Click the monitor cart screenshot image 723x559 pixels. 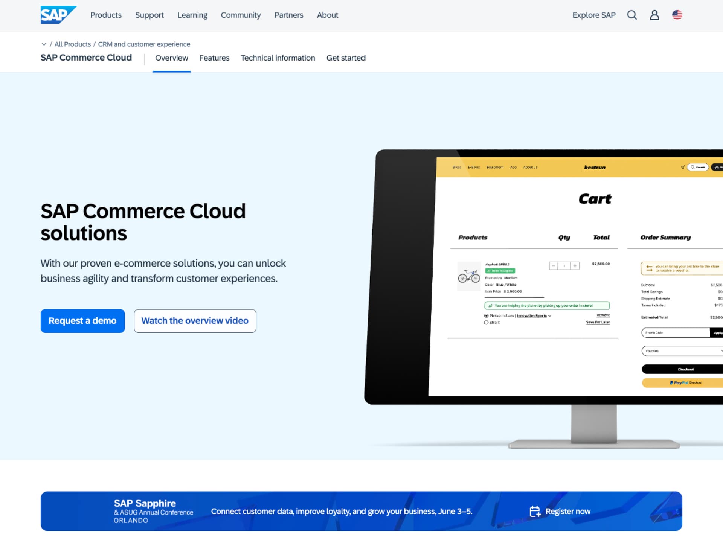[x=543, y=299]
